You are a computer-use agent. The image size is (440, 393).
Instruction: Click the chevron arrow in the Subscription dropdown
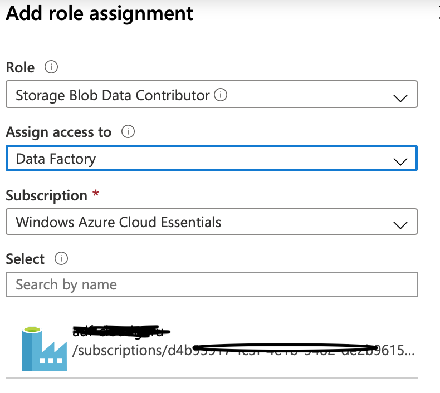[x=400, y=225]
